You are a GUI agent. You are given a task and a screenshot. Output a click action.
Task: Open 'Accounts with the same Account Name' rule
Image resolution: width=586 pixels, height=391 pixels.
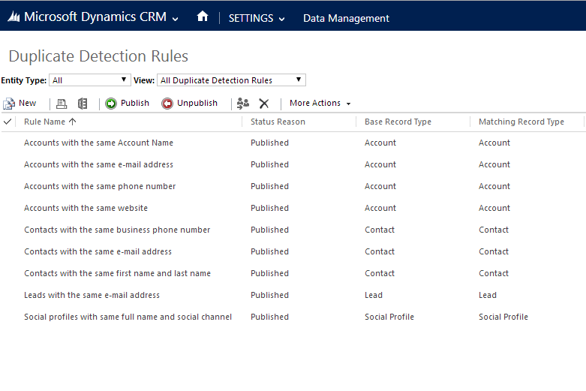(98, 143)
